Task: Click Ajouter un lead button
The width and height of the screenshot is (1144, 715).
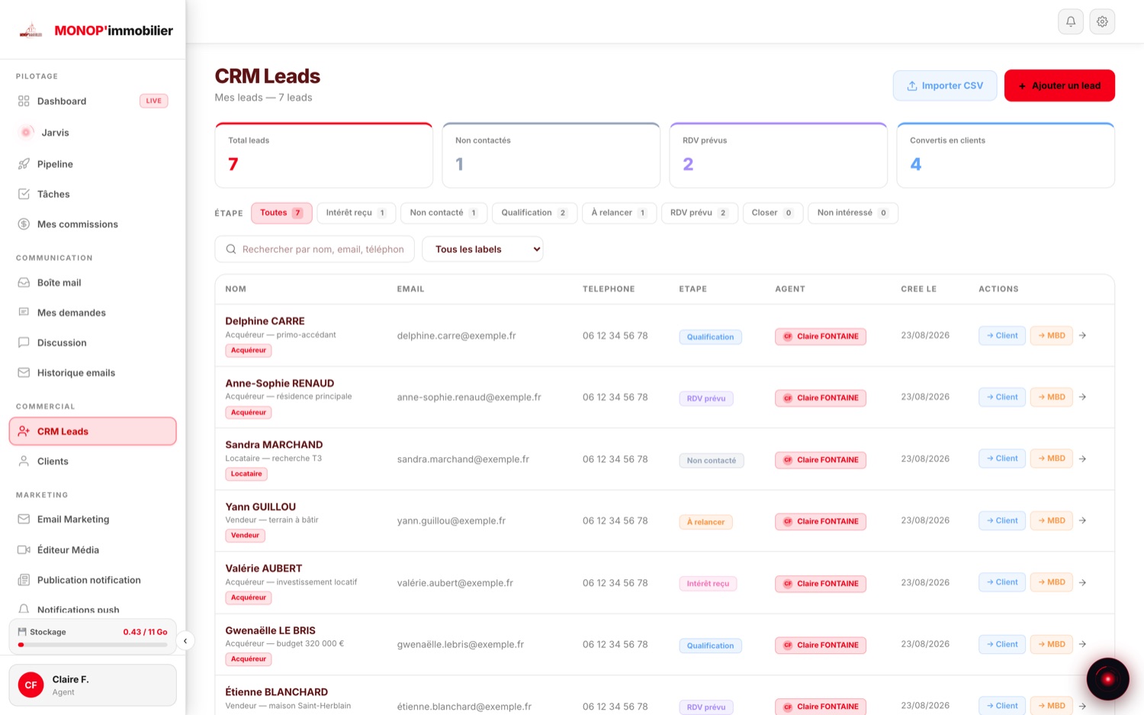Action: tap(1059, 85)
